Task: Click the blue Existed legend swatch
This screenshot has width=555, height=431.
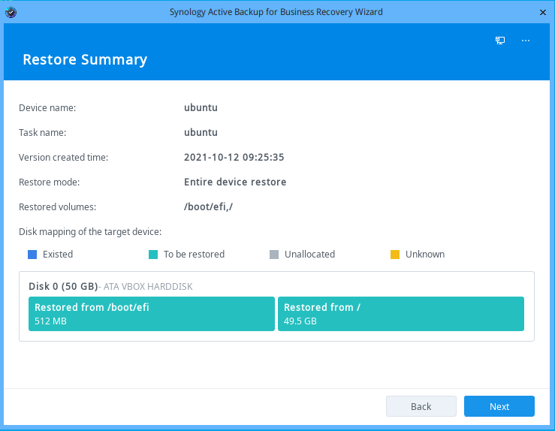Action: click(32, 255)
